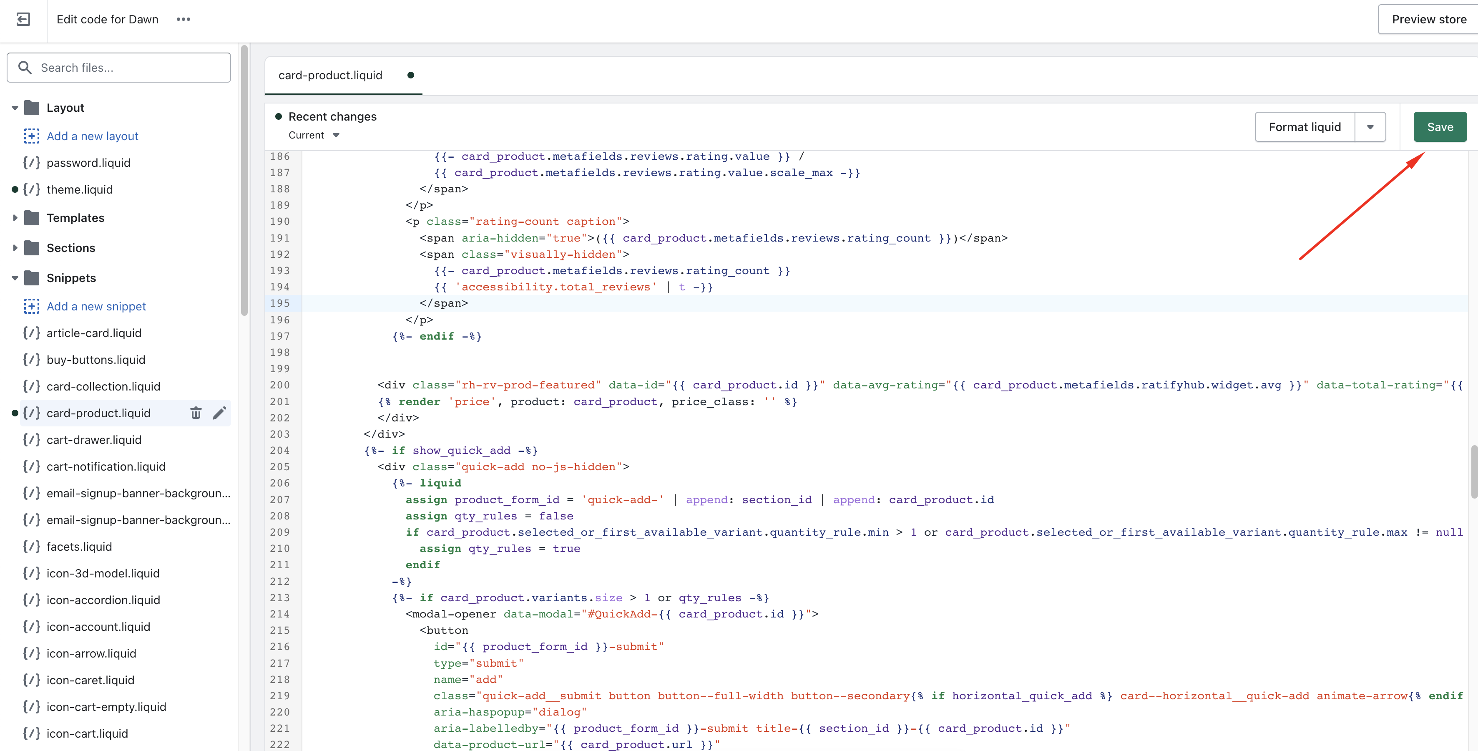Open the Current version dropdown
This screenshot has height=751, width=1478.
point(314,136)
